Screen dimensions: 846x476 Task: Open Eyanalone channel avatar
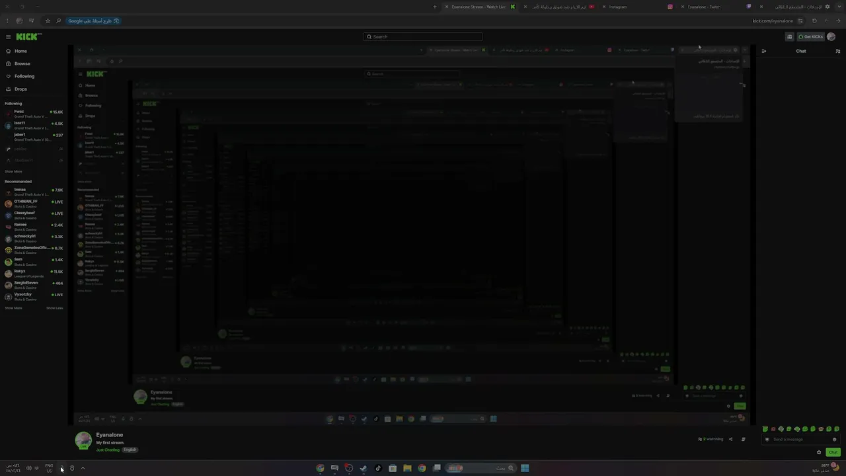coord(83,441)
